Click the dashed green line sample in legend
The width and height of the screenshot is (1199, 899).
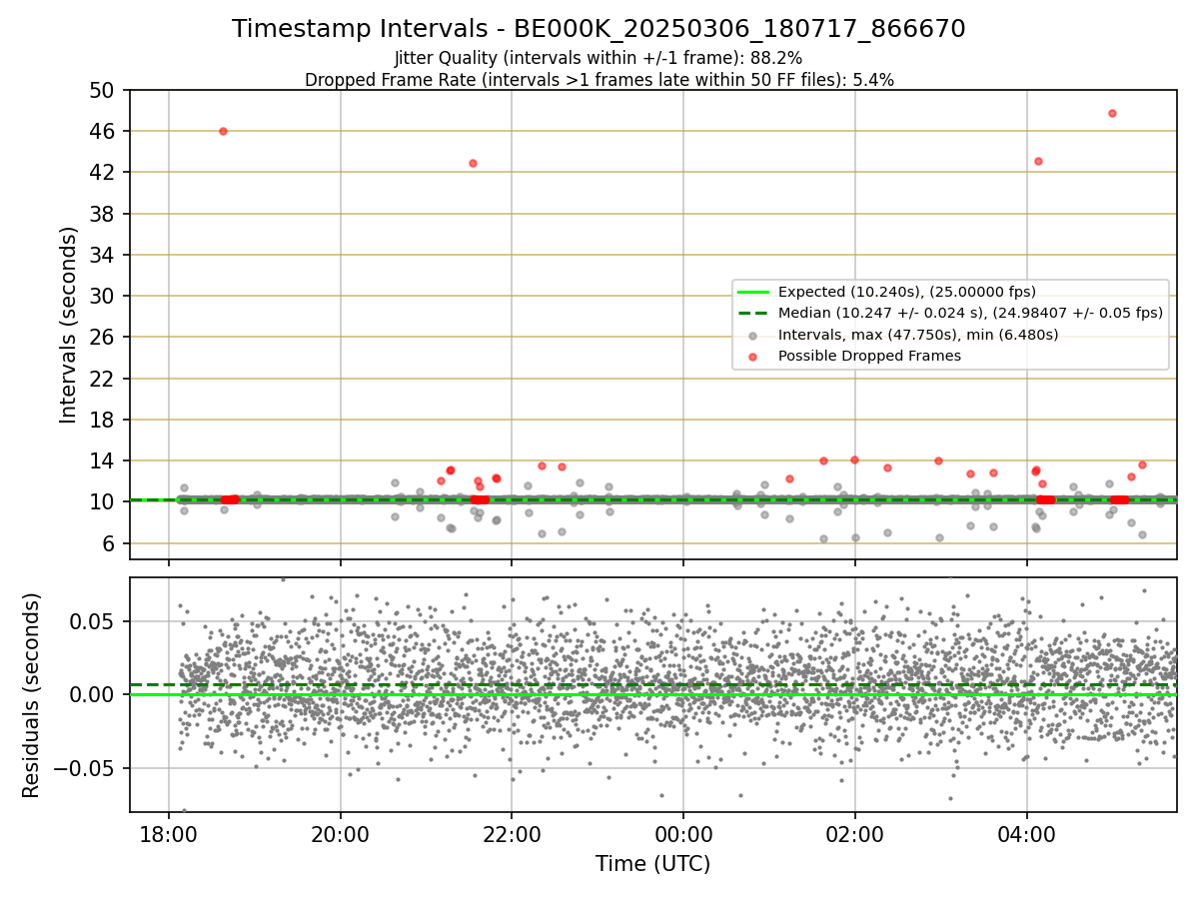pyautogui.click(x=753, y=313)
